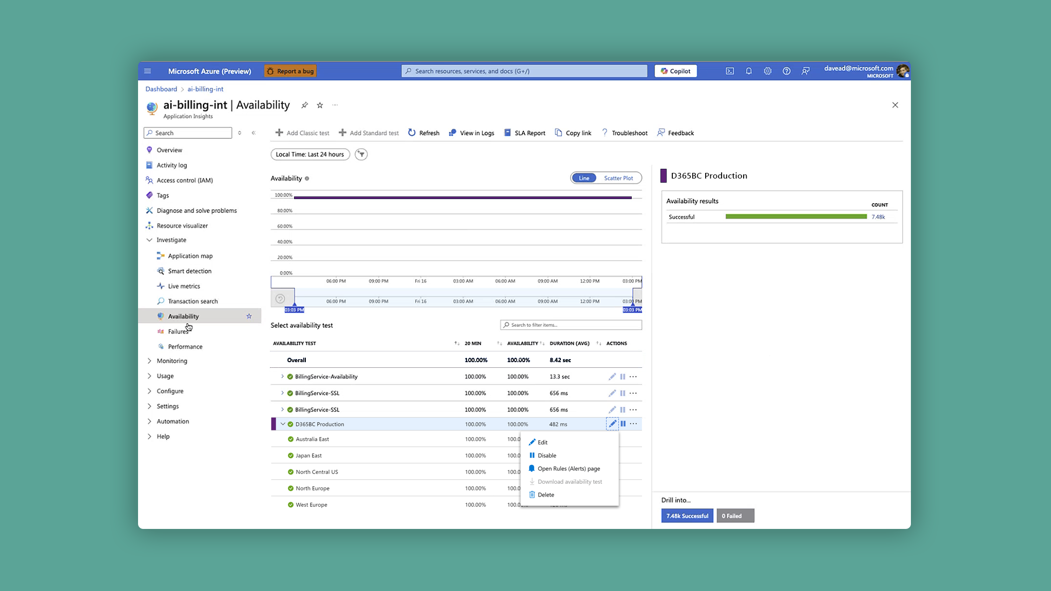The height and width of the screenshot is (591, 1051).
Task: Click the 7.48k Successful drill-in button
Action: [687, 516]
